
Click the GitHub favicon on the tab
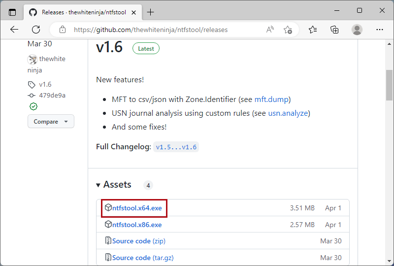point(33,12)
